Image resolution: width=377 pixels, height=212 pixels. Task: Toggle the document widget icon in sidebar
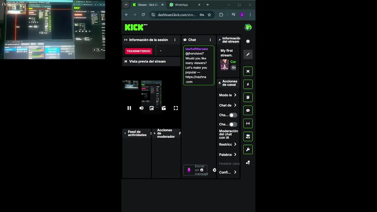(248, 97)
